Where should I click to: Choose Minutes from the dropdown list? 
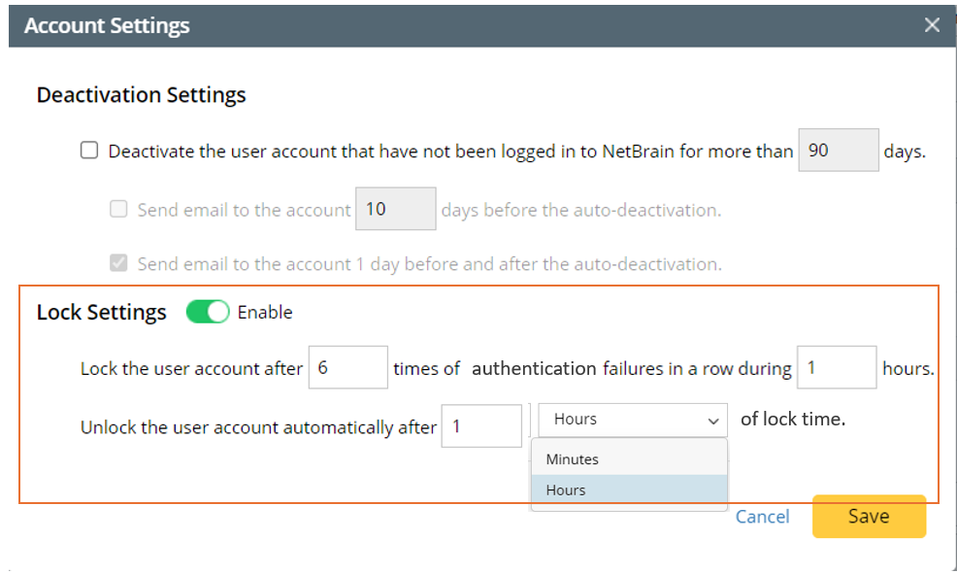[x=572, y=459]
